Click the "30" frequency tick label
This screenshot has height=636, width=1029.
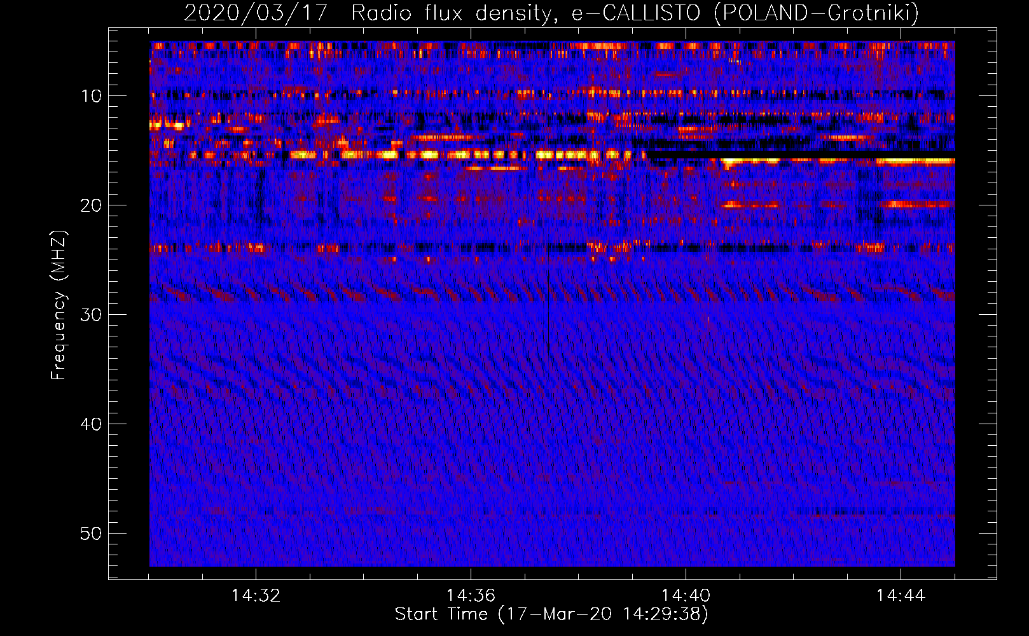[x=92, y=315]
